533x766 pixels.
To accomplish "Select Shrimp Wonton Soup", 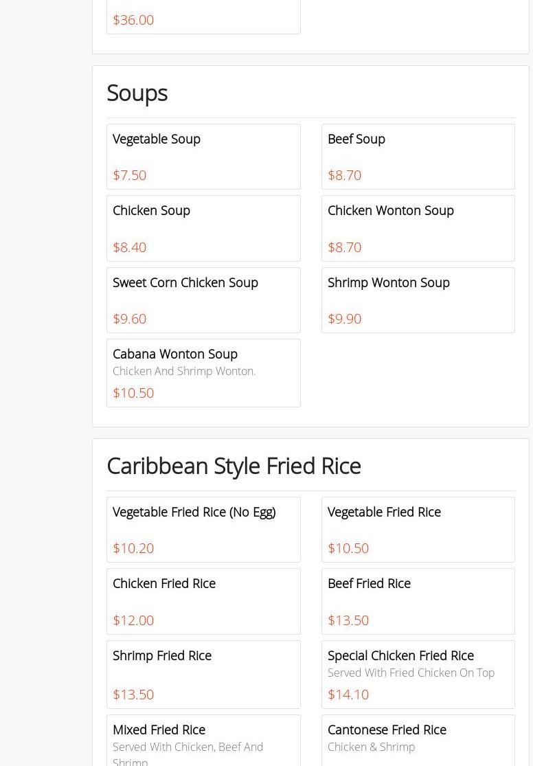I will 418,300.
